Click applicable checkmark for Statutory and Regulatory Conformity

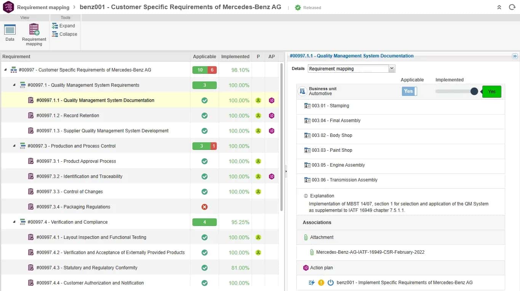coord(205,268)
